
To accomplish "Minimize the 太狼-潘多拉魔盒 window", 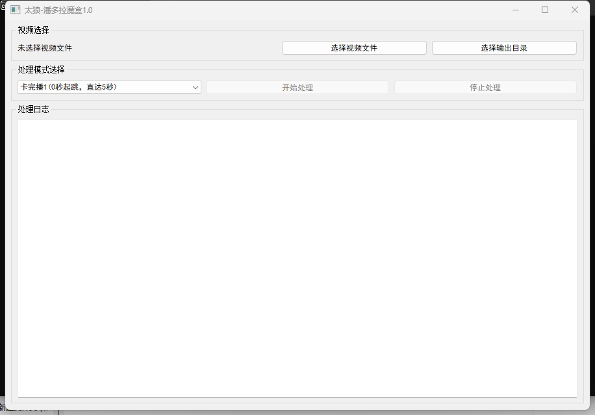I will point(515,10).
